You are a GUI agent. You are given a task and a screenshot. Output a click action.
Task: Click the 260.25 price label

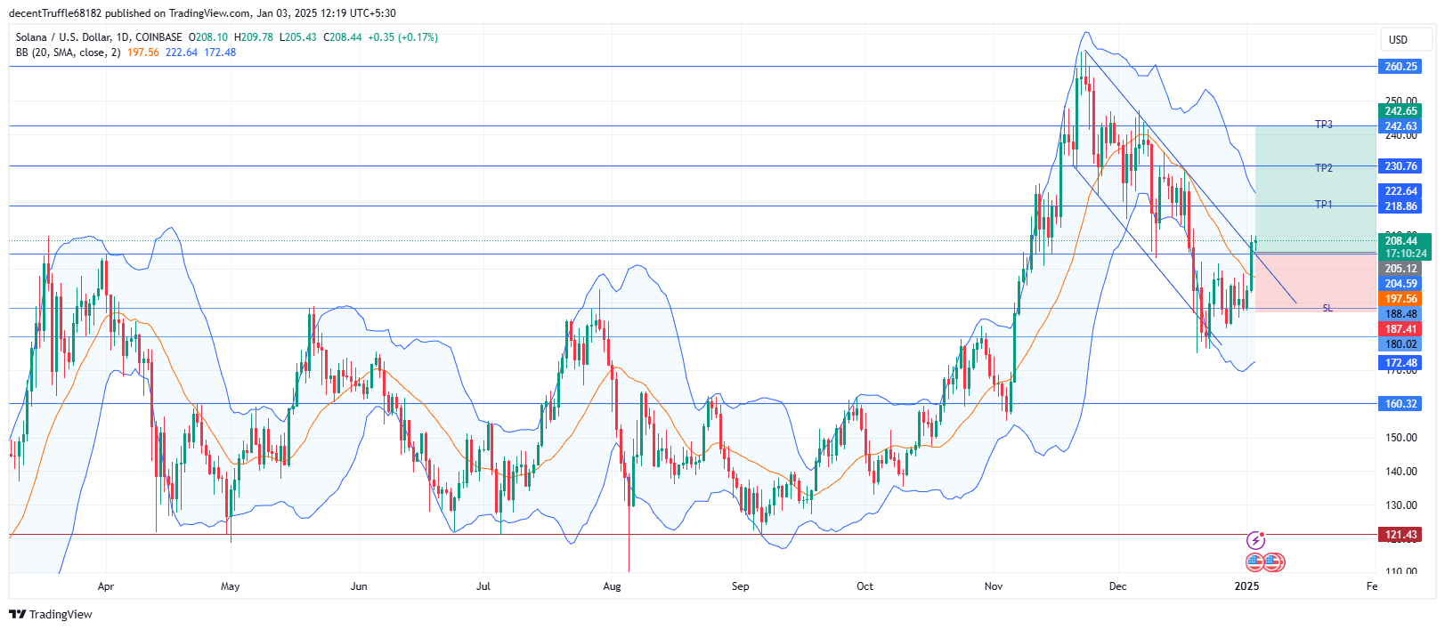pos(1401,67)
